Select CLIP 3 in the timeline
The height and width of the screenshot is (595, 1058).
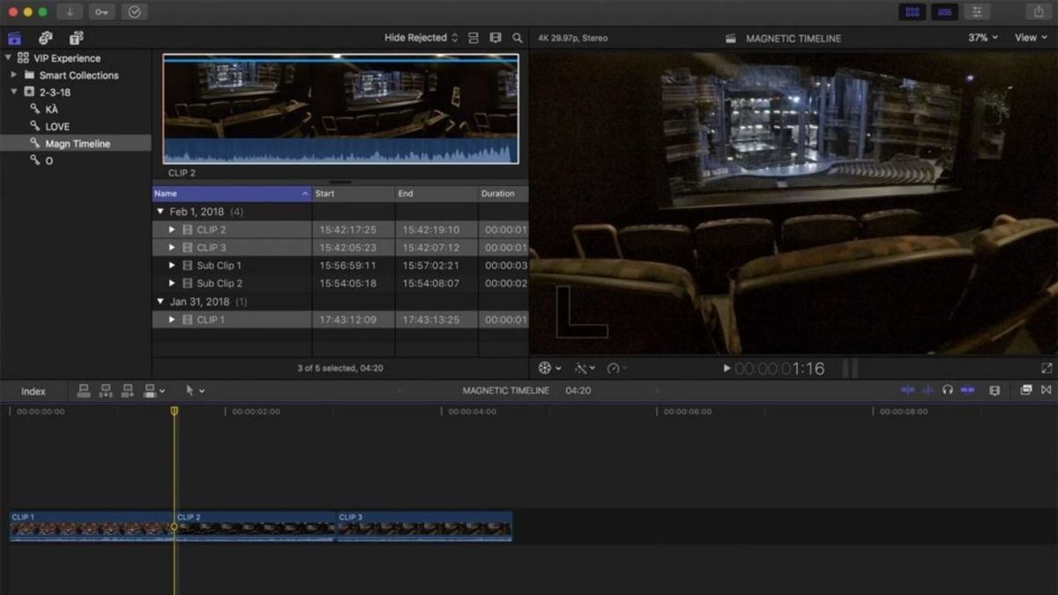pyautogui.click(x=423, y=526)
